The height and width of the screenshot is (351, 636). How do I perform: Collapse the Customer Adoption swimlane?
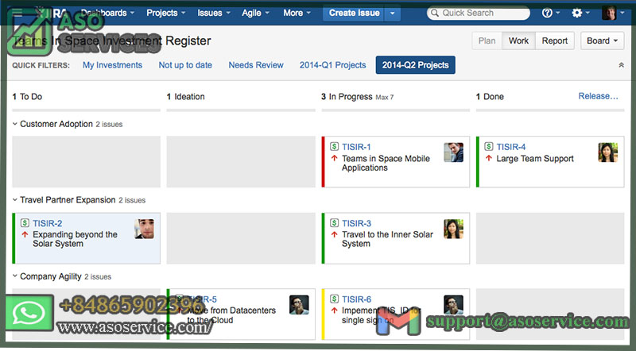[14, 124]
